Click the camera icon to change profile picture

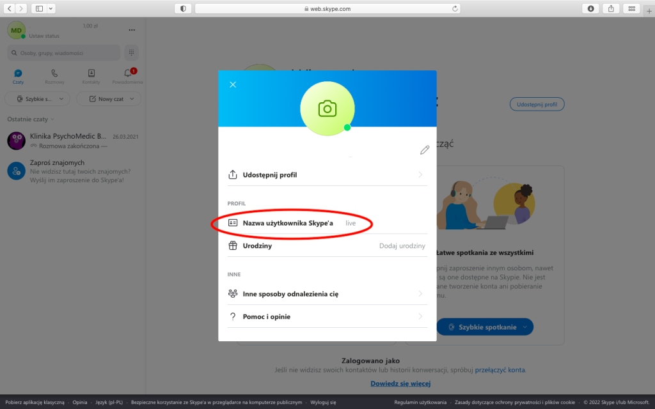327,109
